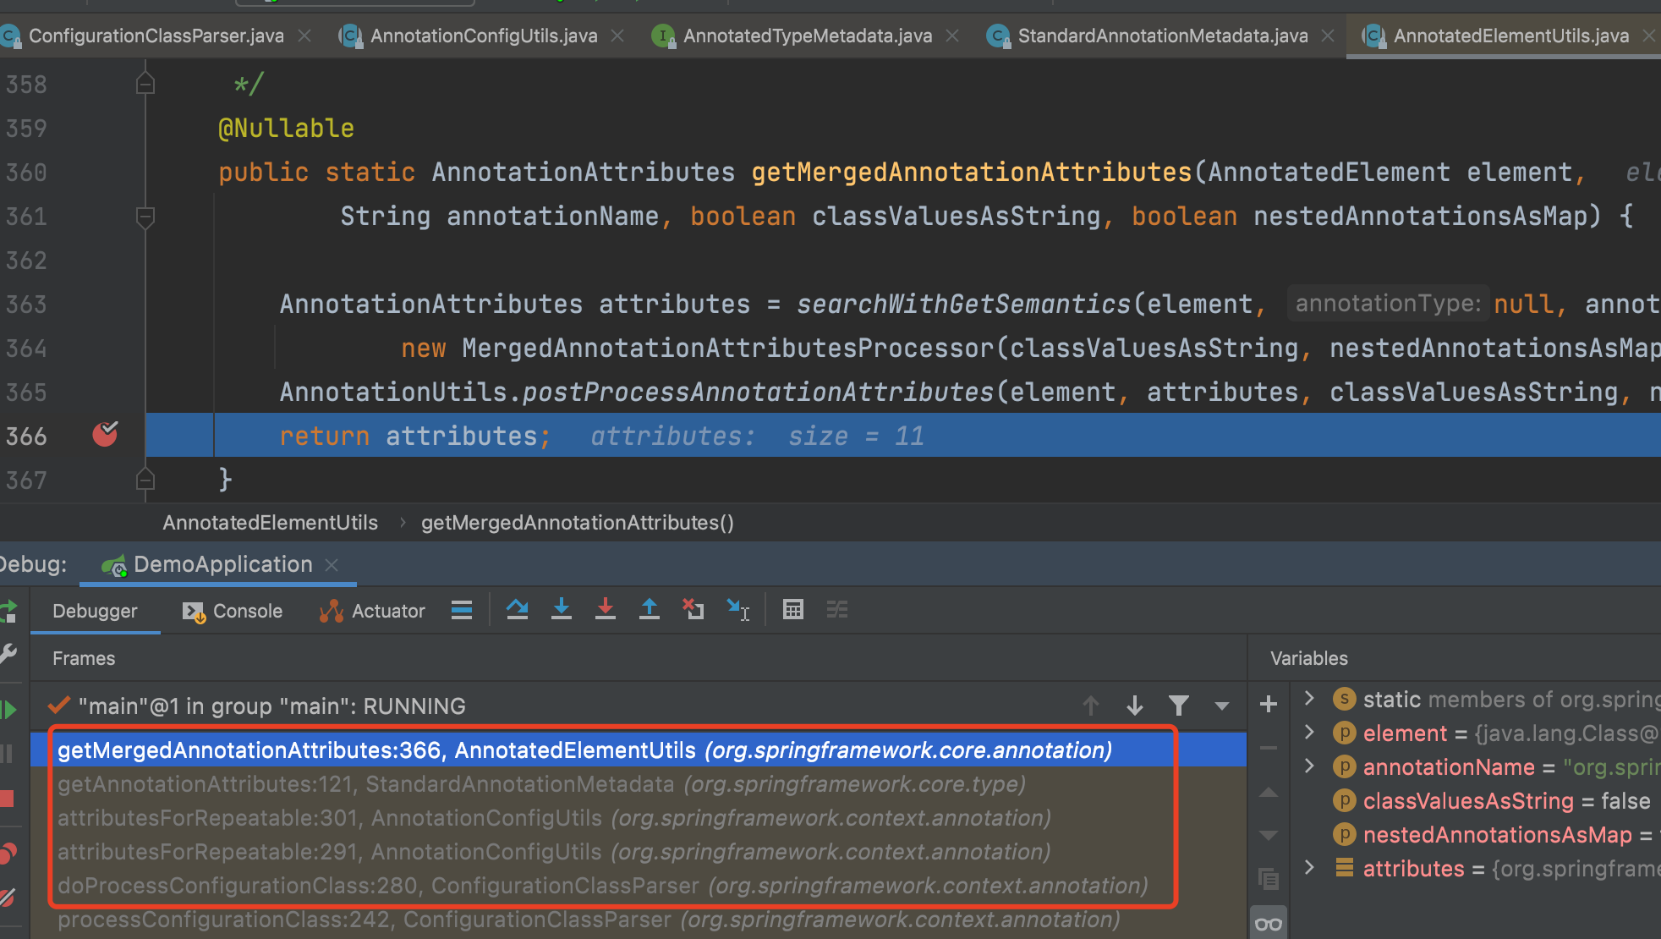Click the red Force Step Into icon
The image size is (1661, 939).
click(605, 610)
